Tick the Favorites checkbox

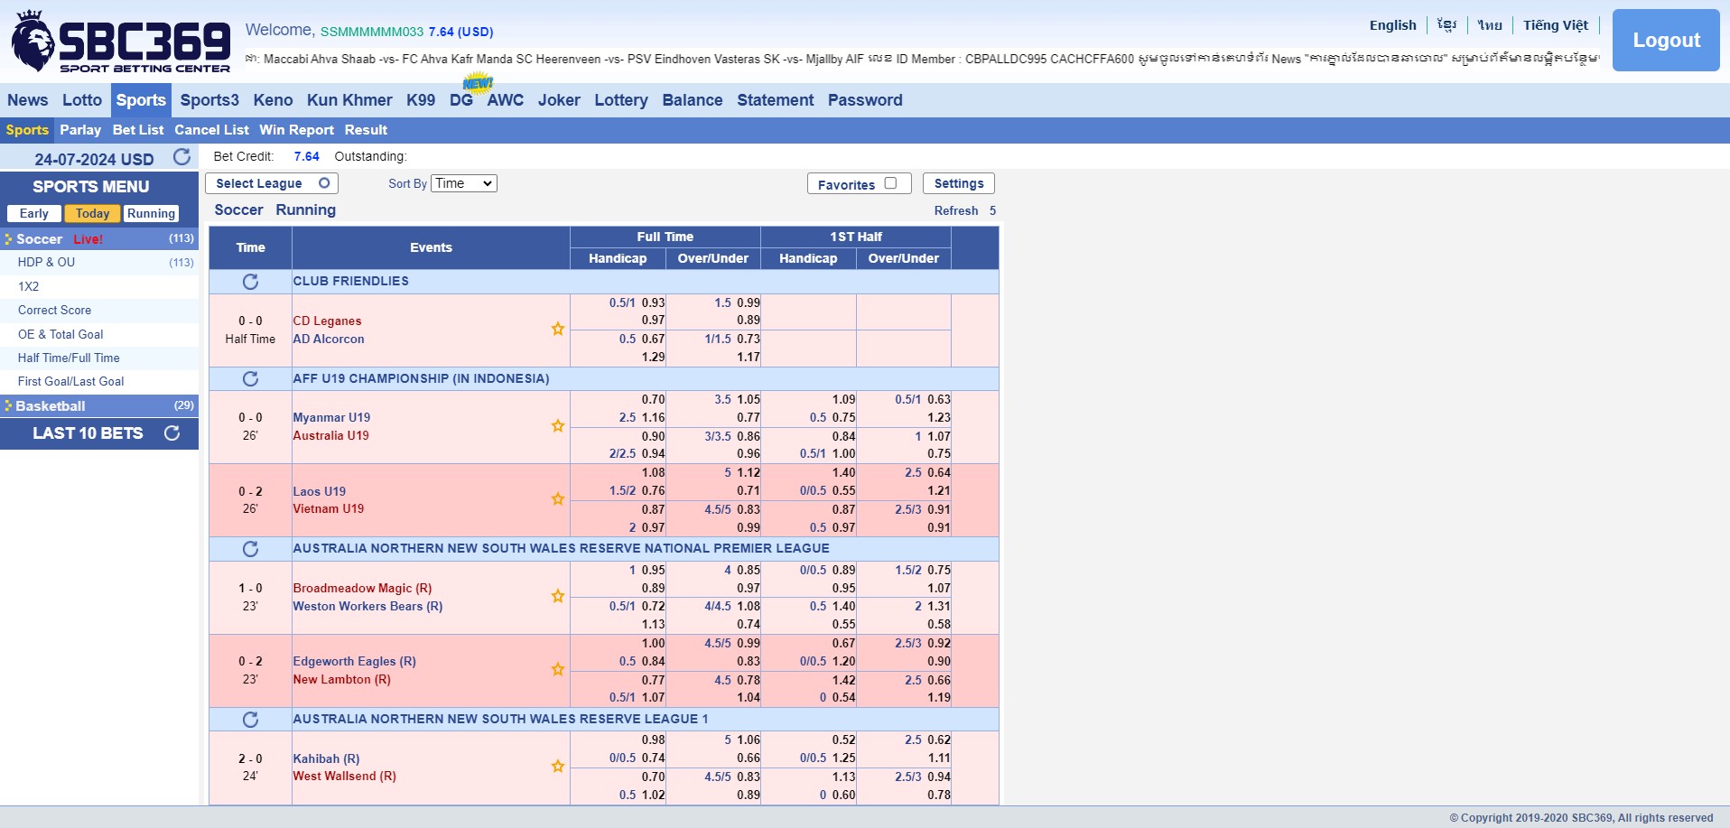890,183
